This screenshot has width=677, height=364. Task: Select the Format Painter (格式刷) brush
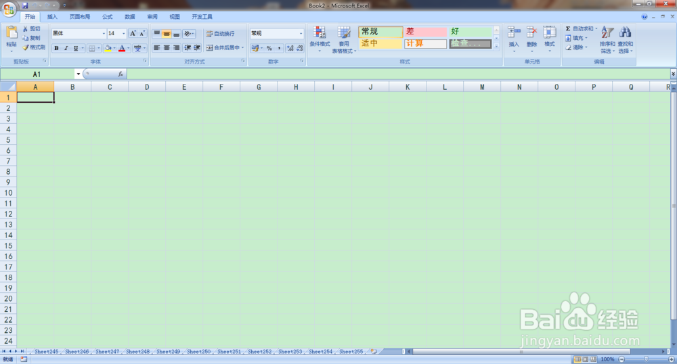click(x=34, y=47)
